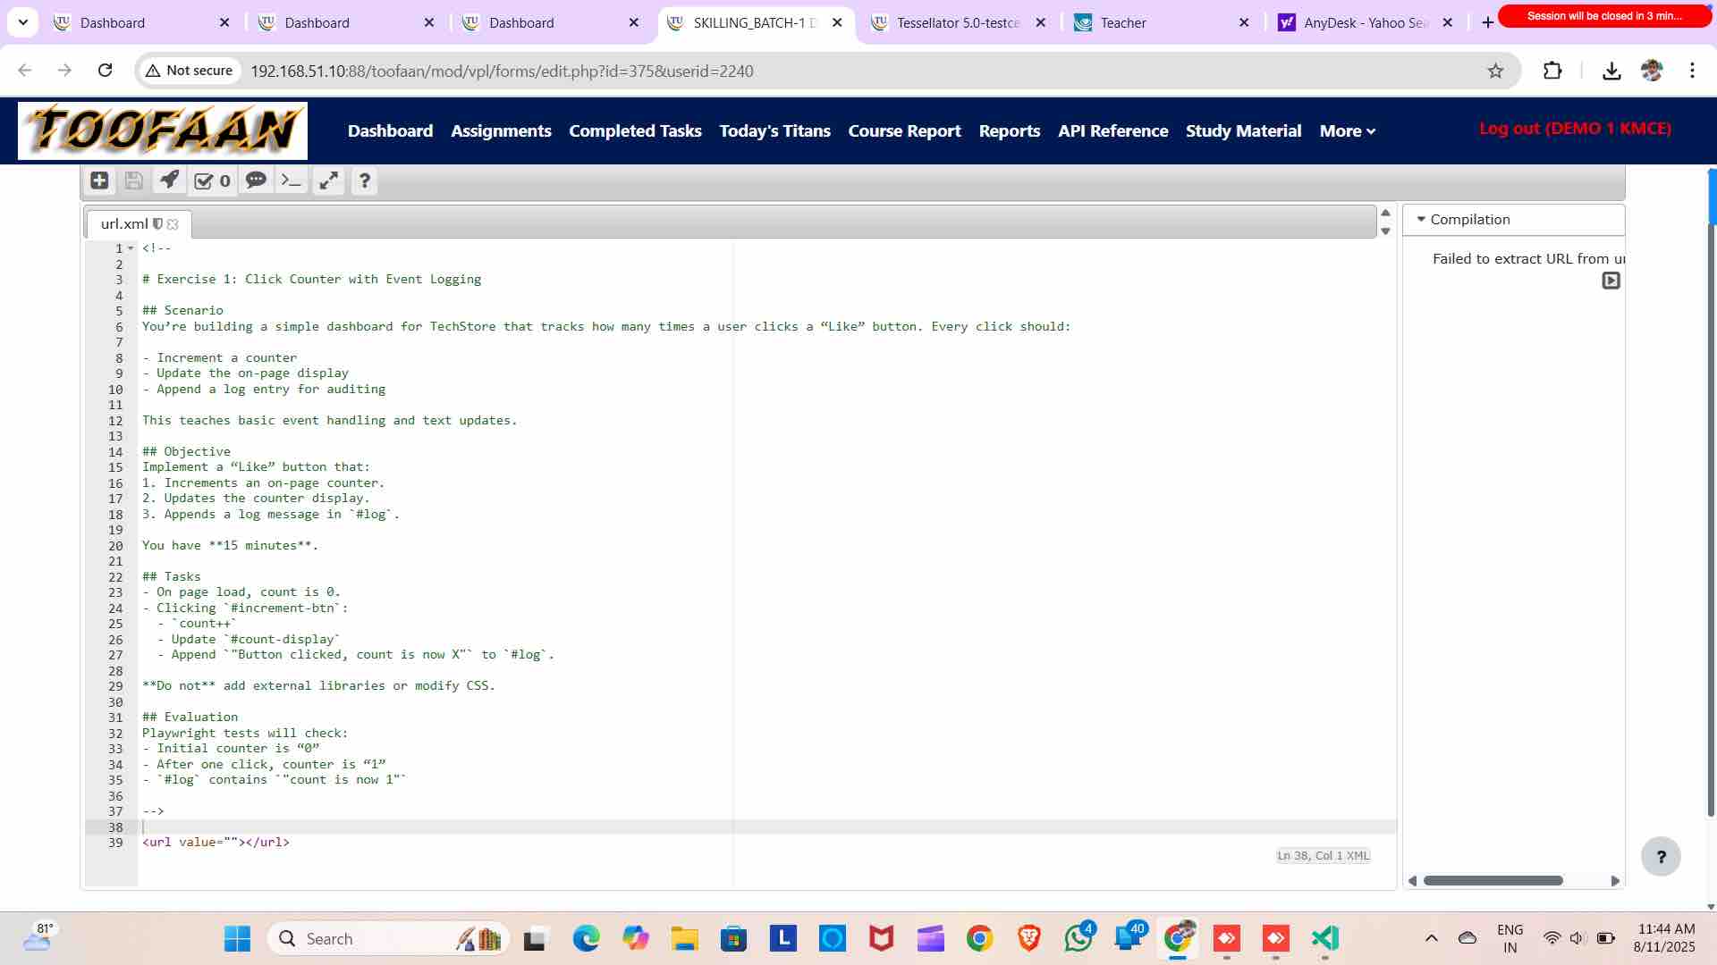Go to Today's Titans page

(x=774, y=131)
